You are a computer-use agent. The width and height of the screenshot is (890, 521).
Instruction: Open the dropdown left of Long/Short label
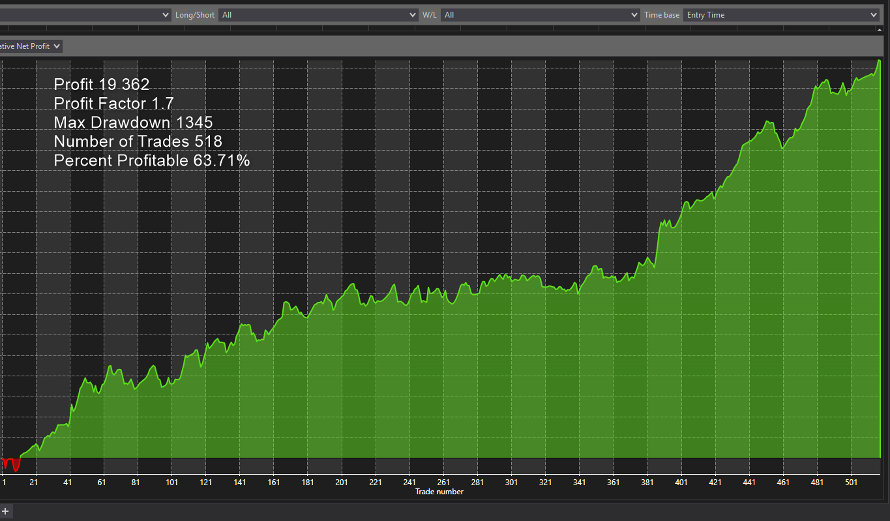85,15
